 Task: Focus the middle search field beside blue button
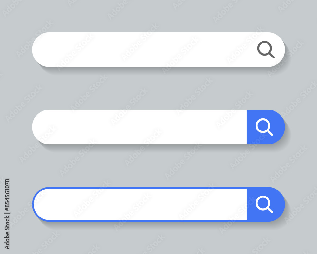pyautogui.click(x=139, y=127)
